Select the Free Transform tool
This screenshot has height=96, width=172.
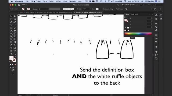pos(15,36)
